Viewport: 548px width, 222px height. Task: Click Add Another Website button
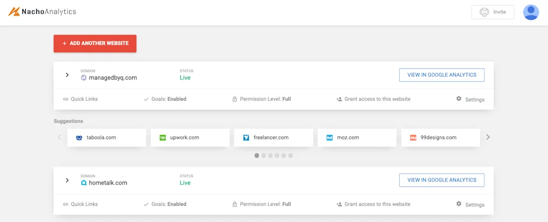[95, 44]
